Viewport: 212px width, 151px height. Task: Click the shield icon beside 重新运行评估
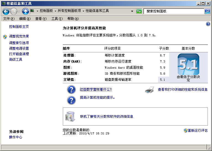coord(185,131)
